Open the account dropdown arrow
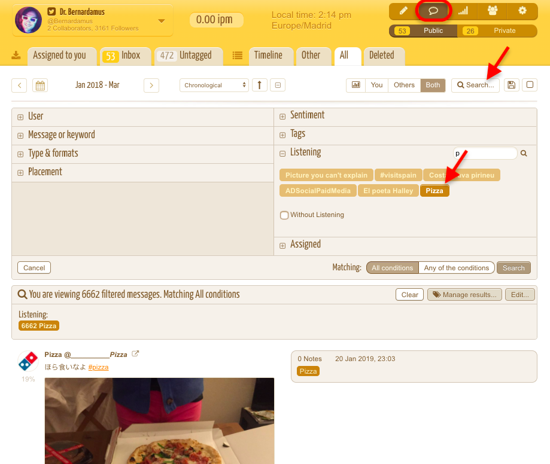 tap(162, 21)
